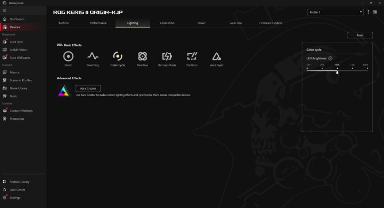The width and height of the screenshot is (384, 208).
Task: Switch to the Gear Link tab
Action: click(x=236, y=23)
